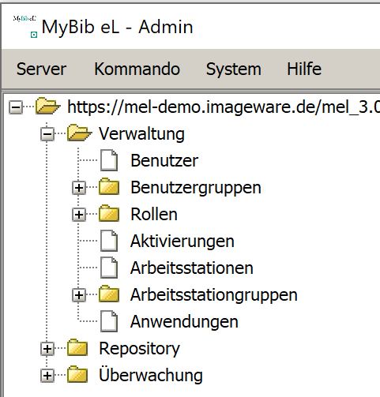This screenshot has height=397, width=380.
Task: Click the server URL root folder icon
Action: click(47, 107)
